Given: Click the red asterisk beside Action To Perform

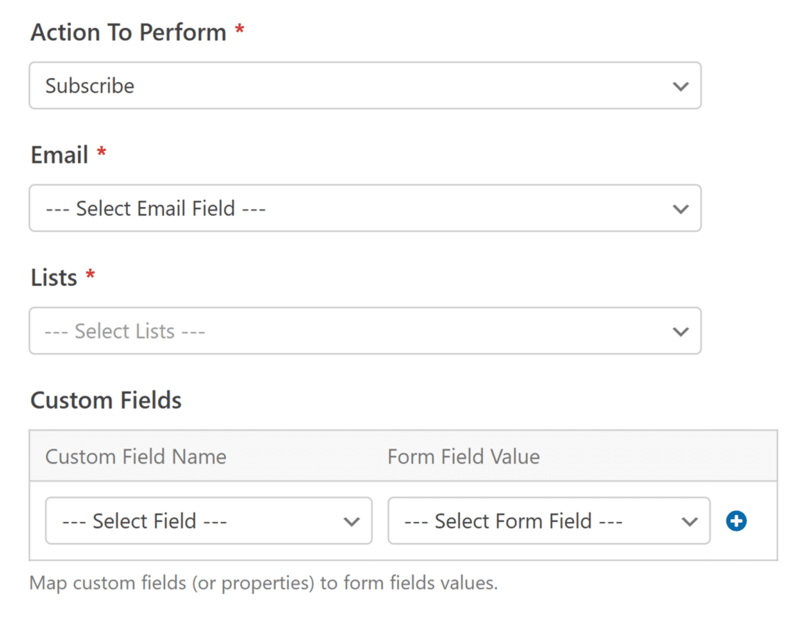Looking at the screenshot, I should click(x=239, y=30).
